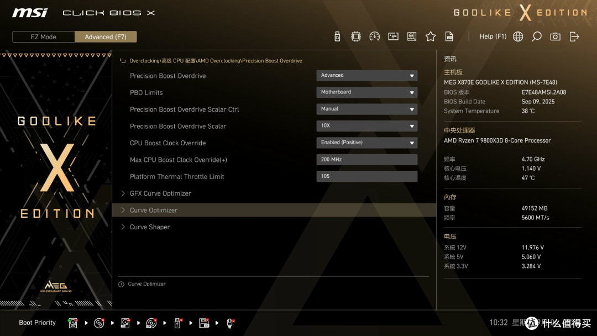Click the PBO Limits label
Viewport: 597px width, 336px height.
[146, 92]
